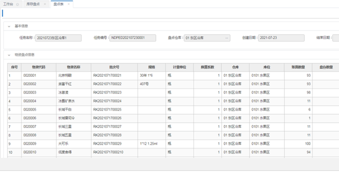Image resolution: width=339 pixels, height=172 pixels.
Task: Collapse the 物资盘点信息 section
Action: coord(9,55)
